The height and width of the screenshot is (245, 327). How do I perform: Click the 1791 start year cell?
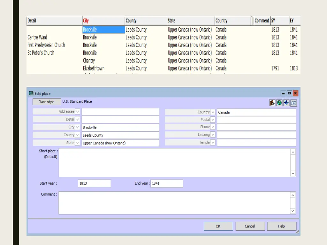tap(275, 68)
